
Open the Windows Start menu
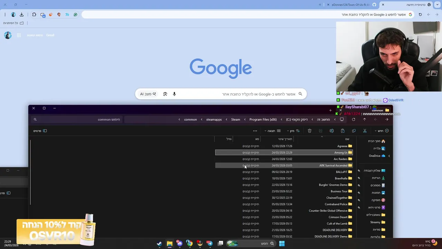tap(282, 243)
